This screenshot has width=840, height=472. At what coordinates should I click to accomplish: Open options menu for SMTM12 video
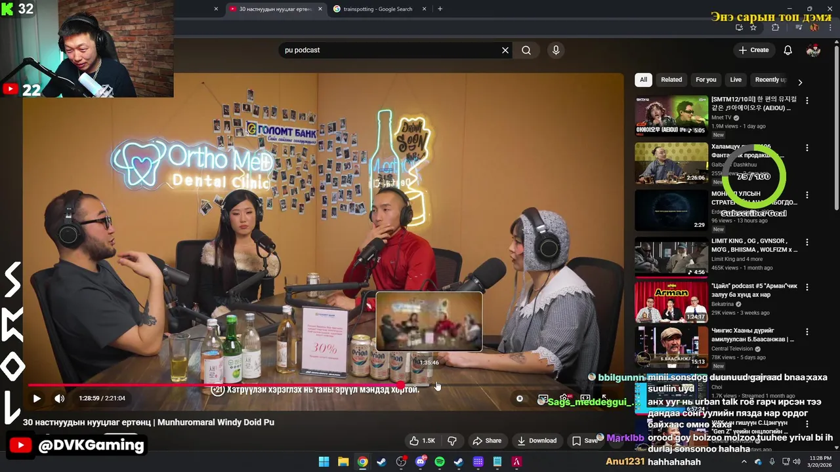[x=807, y=100]
